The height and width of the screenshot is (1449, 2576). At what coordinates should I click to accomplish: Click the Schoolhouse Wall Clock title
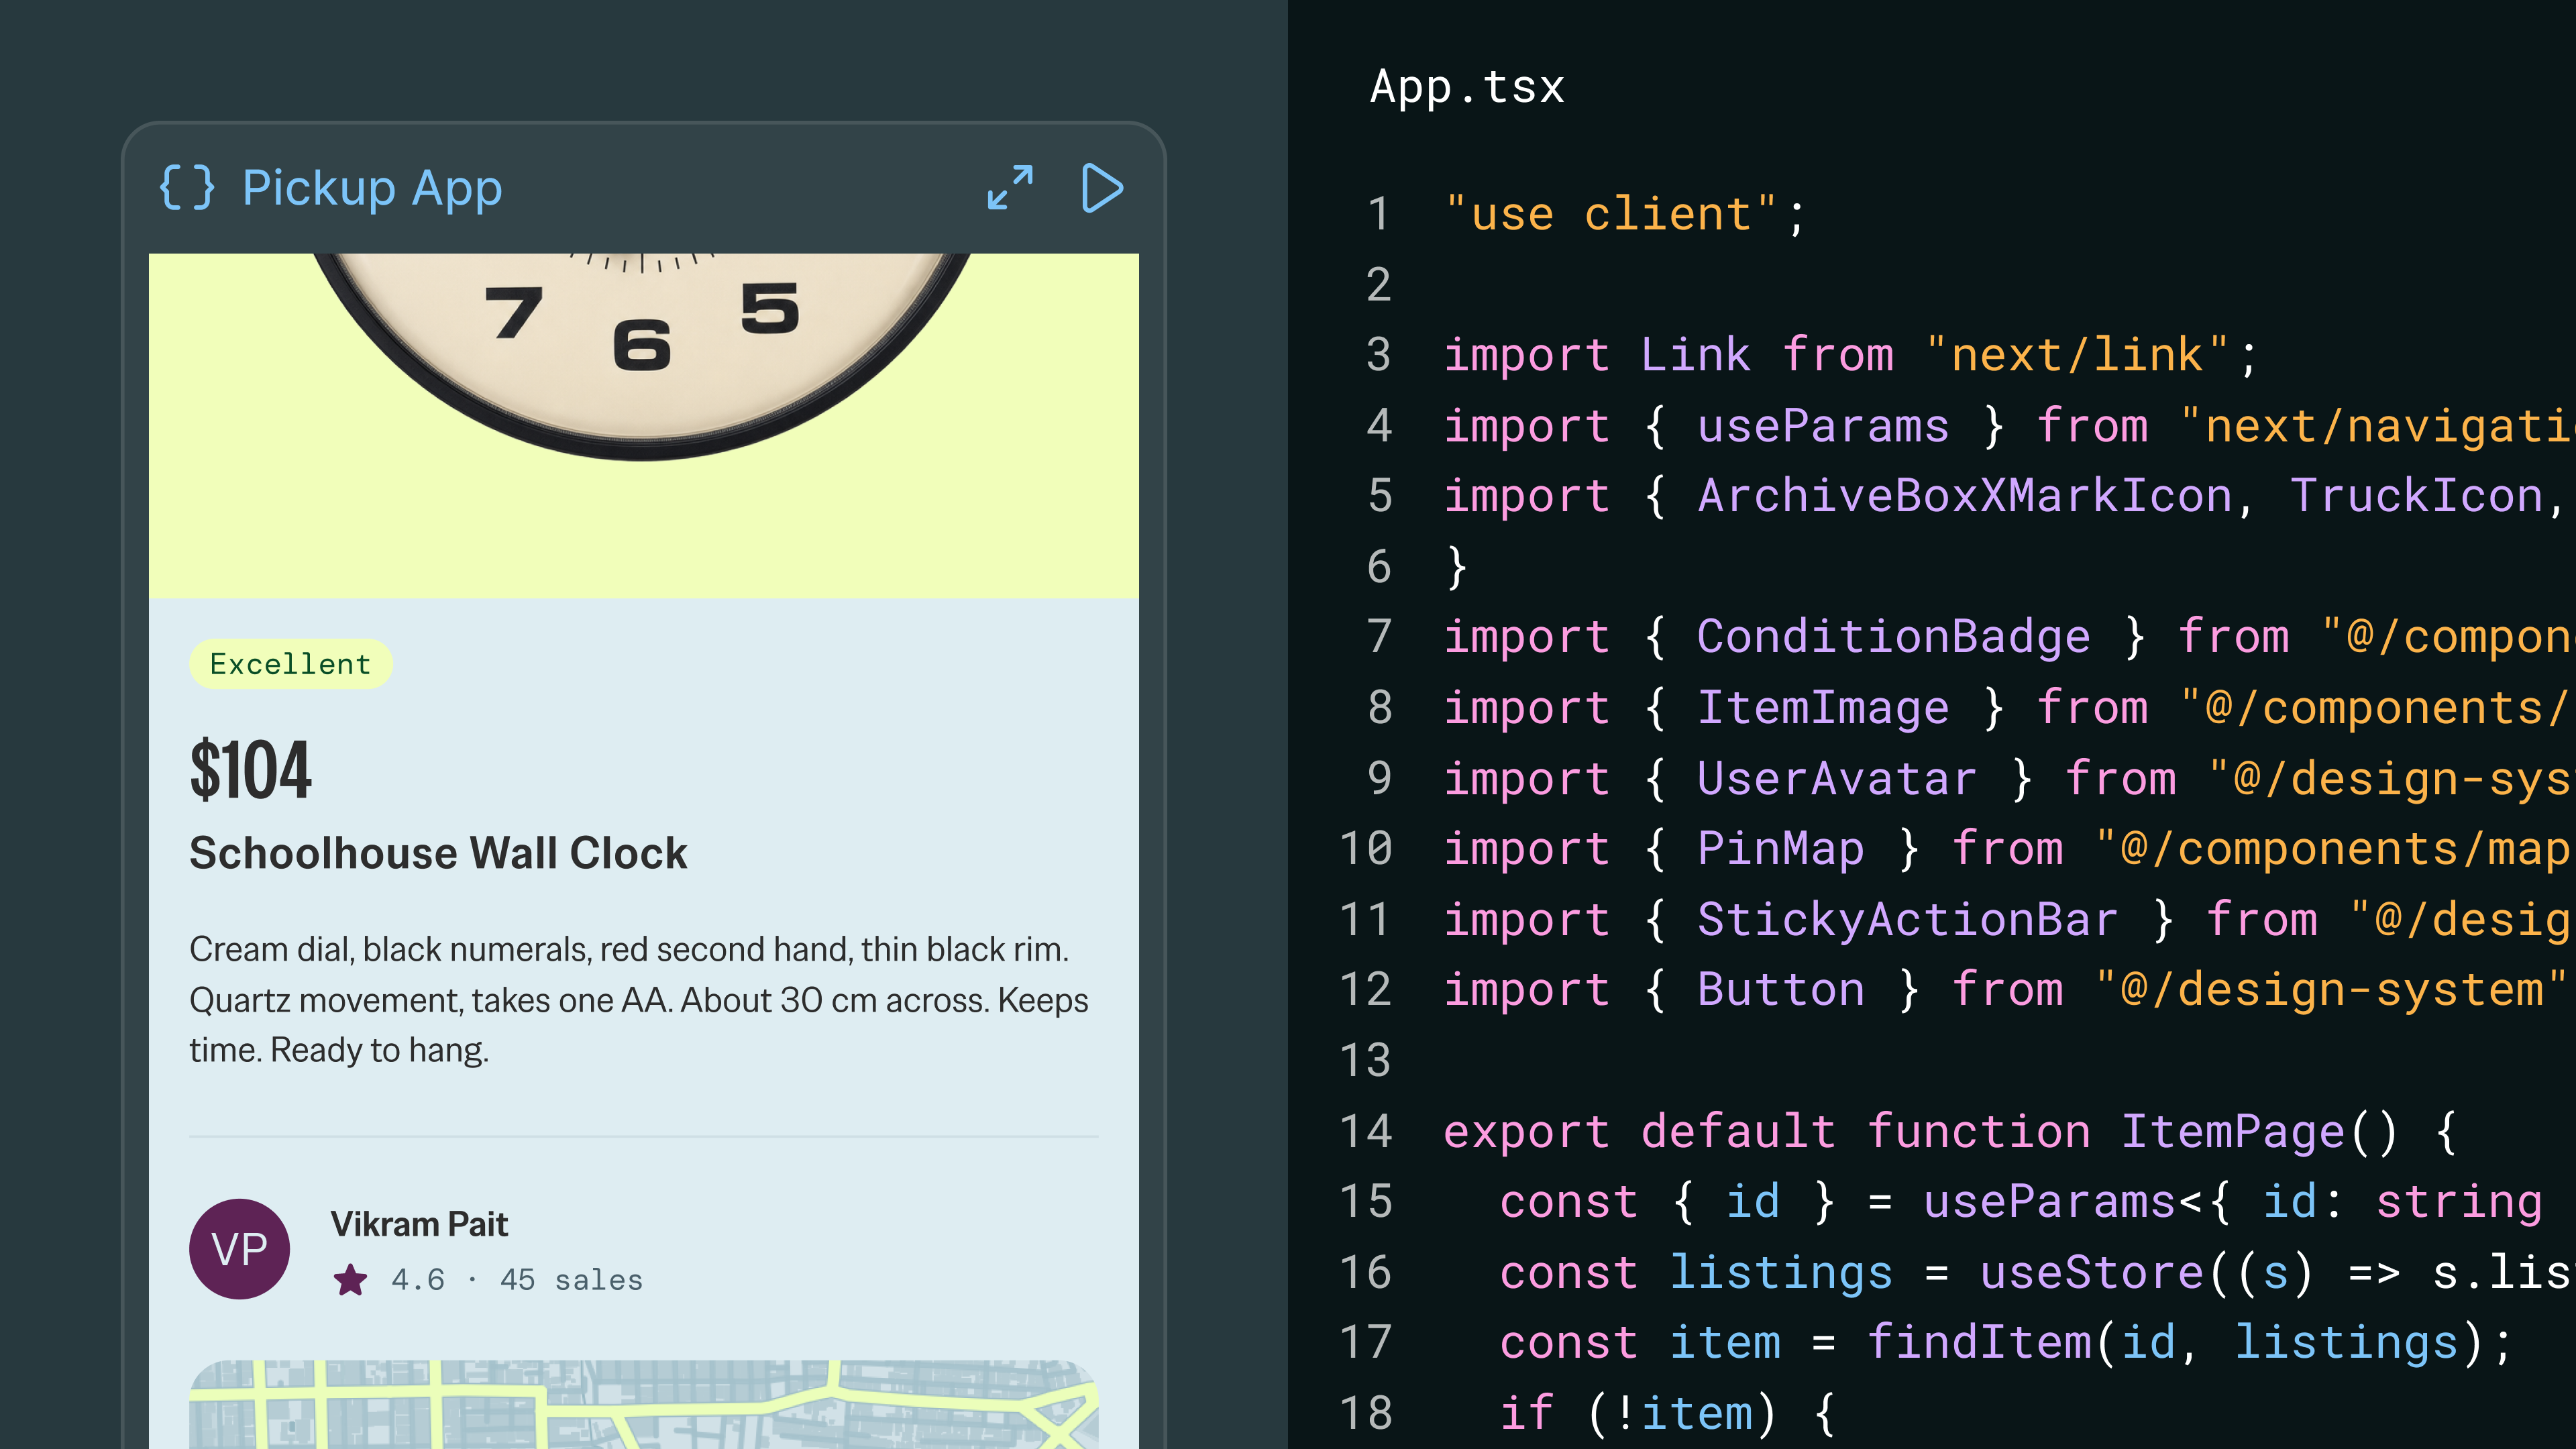(x=438, y=853)
